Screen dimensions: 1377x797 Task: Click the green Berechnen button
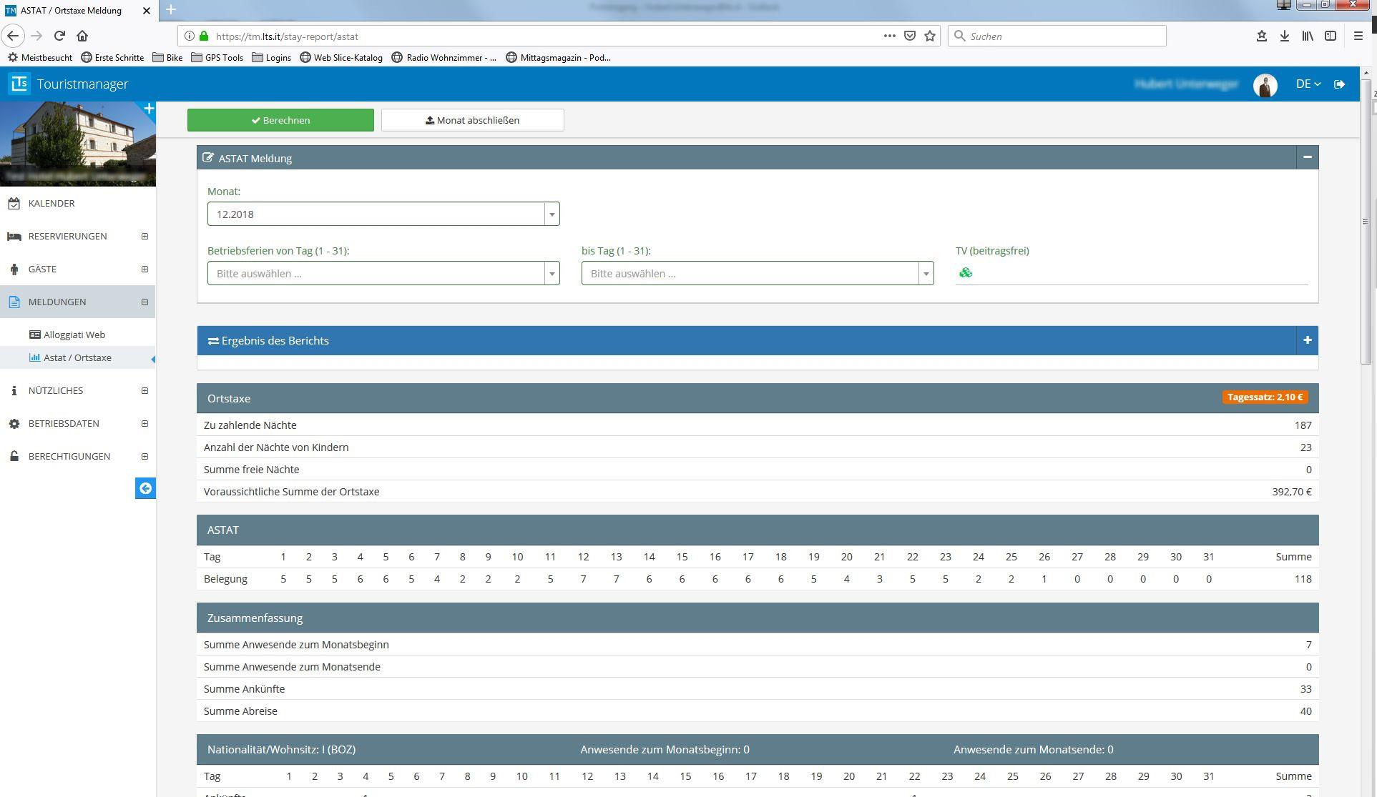click(x=280, y=120)
